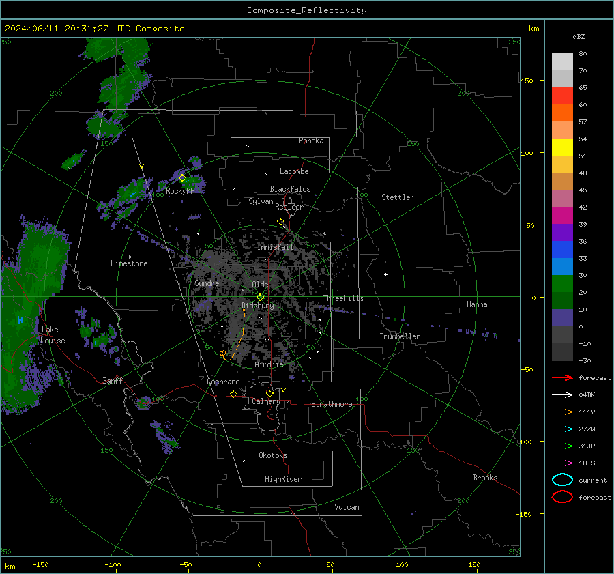Click the Airdrie city label
The height and width of the screenshot is (574, 614).
click(x=269, y=364)
